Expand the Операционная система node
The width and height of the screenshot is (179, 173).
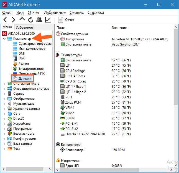point(4,89)
